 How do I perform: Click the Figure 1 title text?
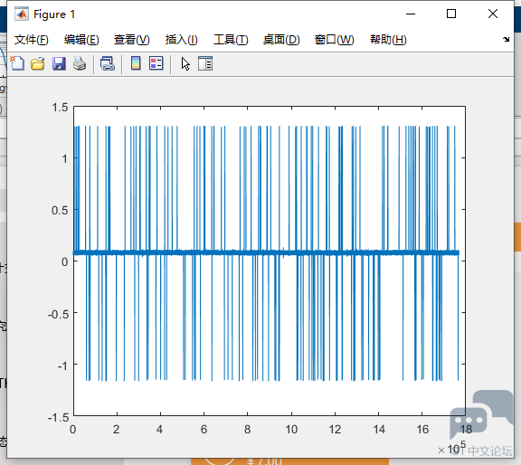click(54, 14)
